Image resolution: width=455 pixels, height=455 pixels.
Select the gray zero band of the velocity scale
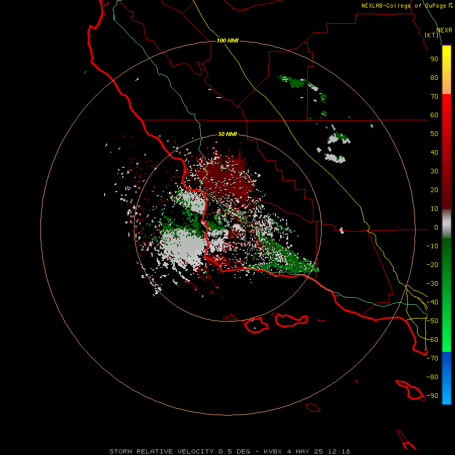pos(446,224)
